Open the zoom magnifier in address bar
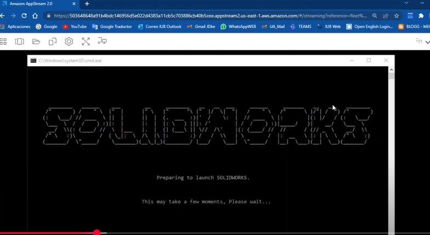 375,16
